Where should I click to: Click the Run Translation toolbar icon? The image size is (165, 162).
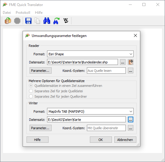8,20
